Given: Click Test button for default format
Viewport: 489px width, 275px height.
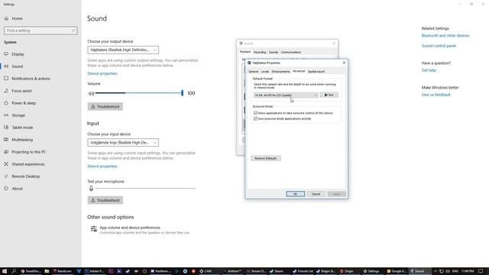Looking at the screenshot, I should (x=329, y=95).
